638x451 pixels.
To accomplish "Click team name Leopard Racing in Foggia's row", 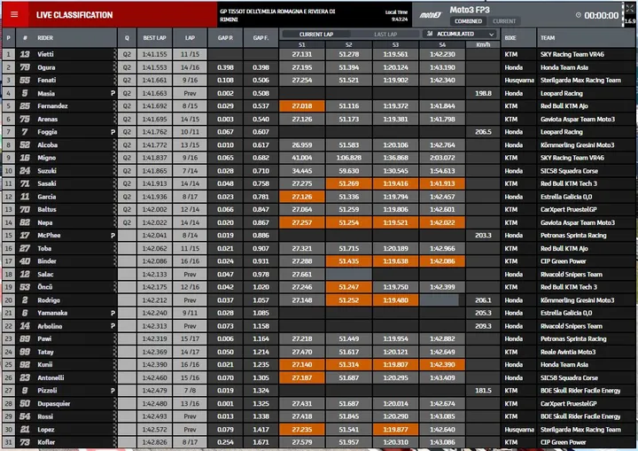I will (x=562, y=132).
